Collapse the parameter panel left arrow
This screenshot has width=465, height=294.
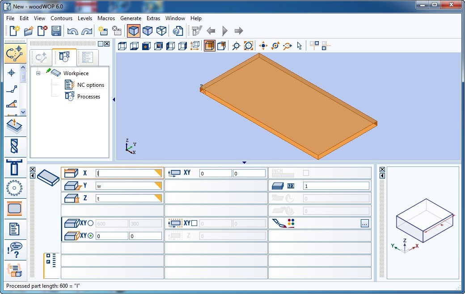point(33,175)
